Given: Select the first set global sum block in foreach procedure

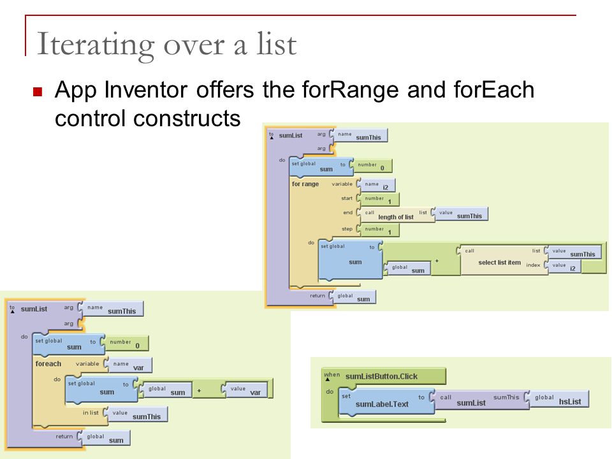Looking at the screenshot, I should coord(69,344).
